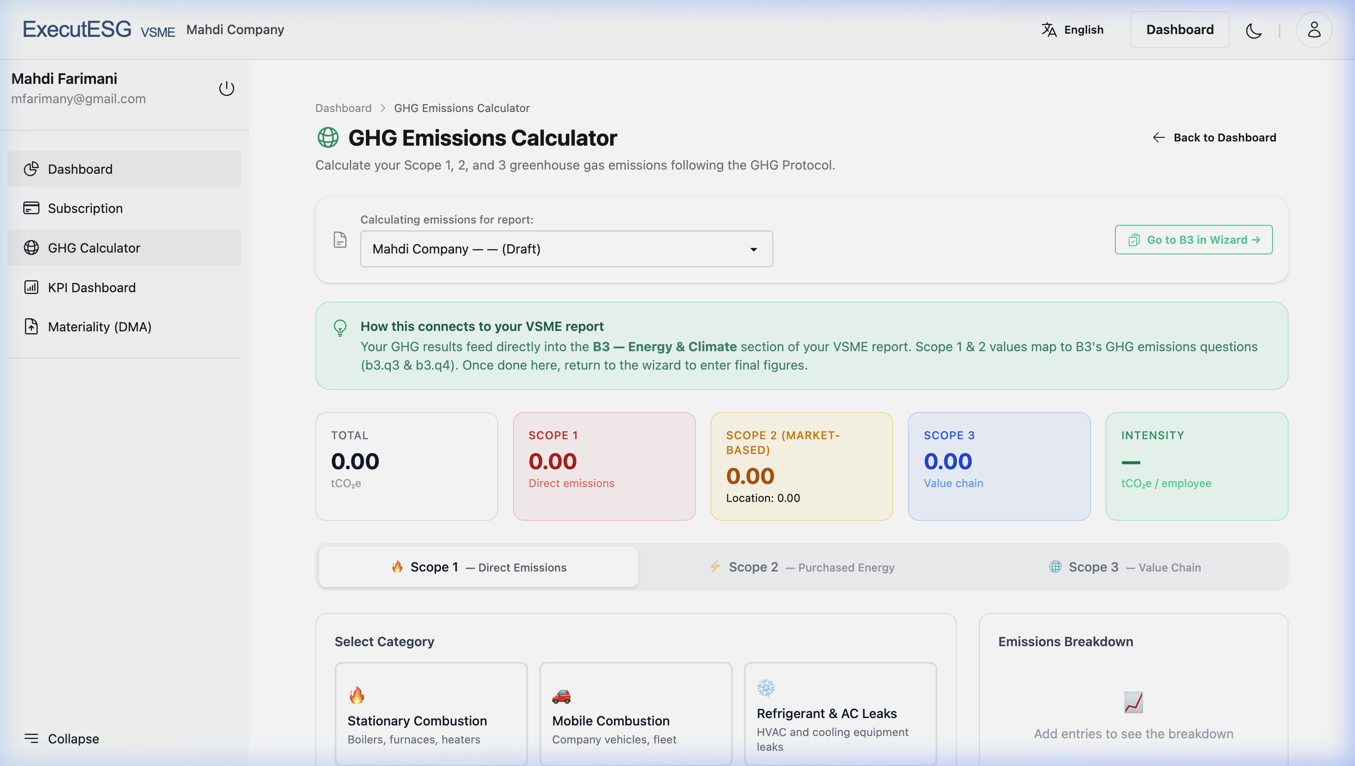The width and height of the screenshot is (1355, 766).
Task: Click the logout power icon
Action: click(x=227, y=88)
